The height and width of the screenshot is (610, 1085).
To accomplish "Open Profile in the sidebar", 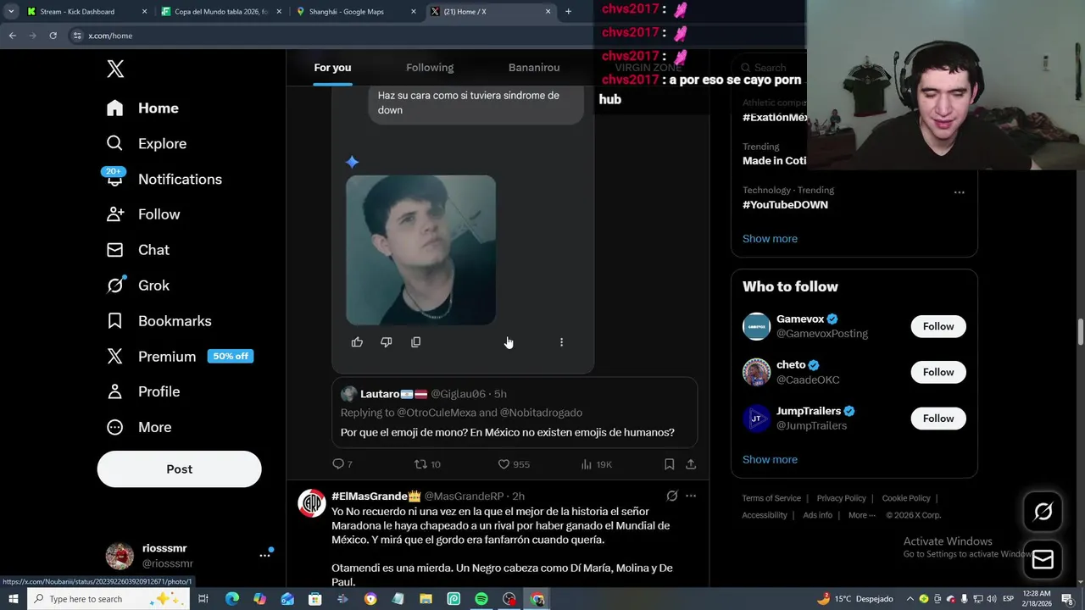I will [x=143, y=392].
